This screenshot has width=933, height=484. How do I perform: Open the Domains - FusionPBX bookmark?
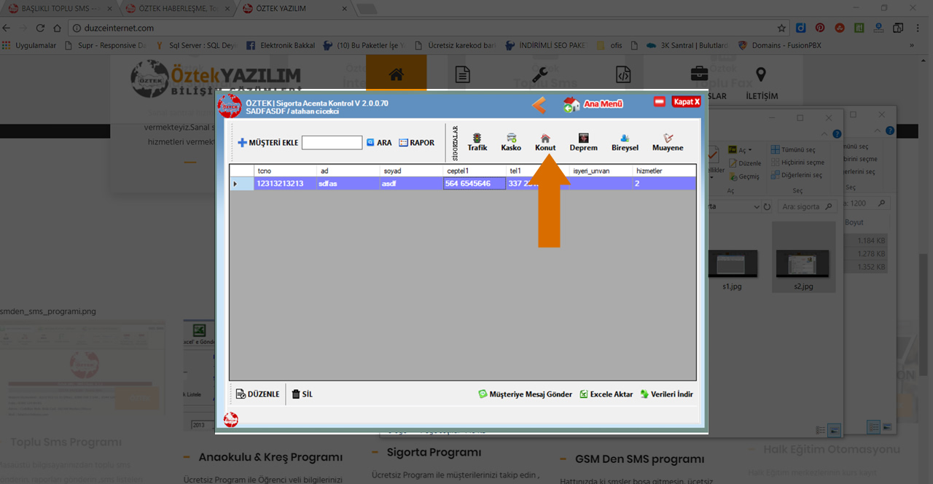pyautogui.click(x=779, y=45)
